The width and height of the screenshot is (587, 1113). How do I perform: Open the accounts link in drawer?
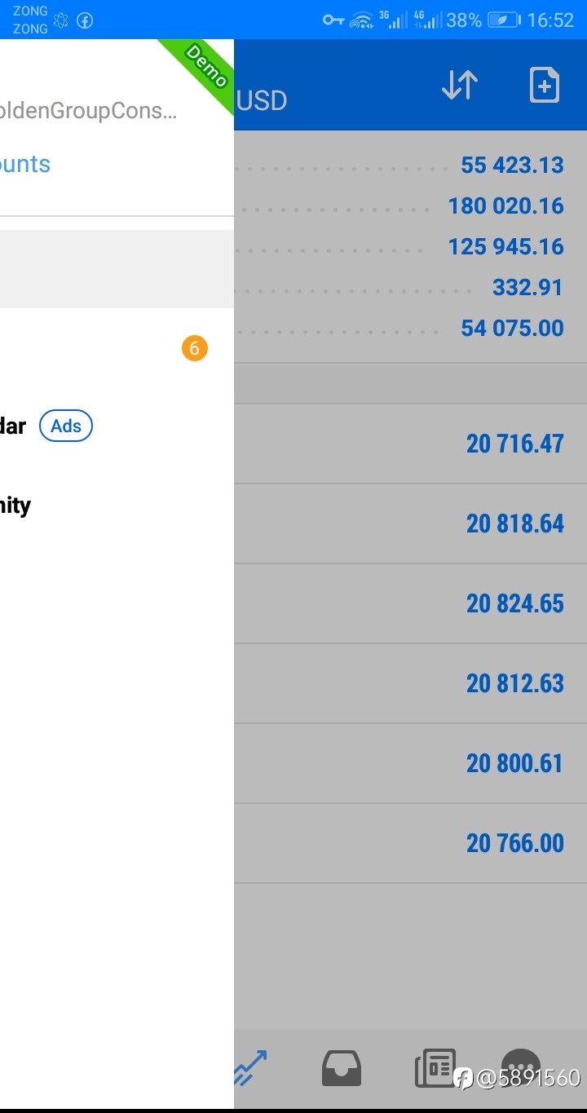[x=25, y=164]
